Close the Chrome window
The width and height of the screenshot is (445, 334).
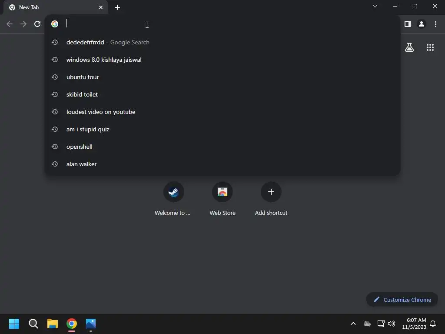point(435,6)
